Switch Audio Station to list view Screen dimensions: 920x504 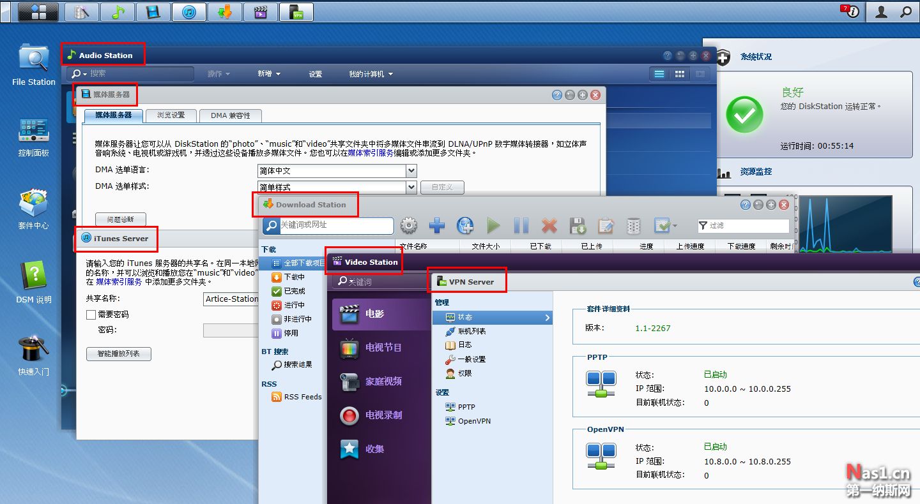coord(659,74)
